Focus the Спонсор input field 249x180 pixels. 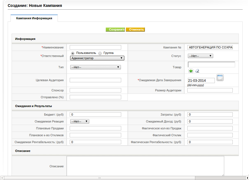[x=95, y=90]
